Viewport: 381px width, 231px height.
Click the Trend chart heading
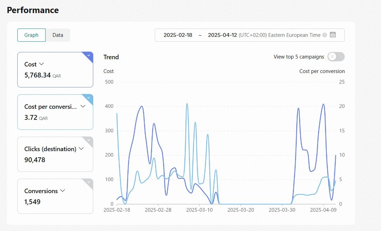click(x=111, y=57)
